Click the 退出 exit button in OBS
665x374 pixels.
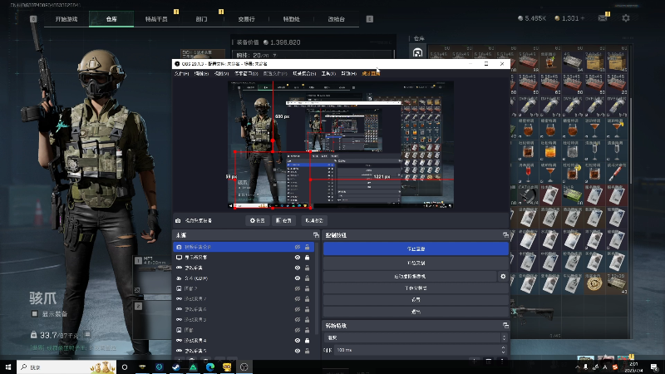click(416, 311)
